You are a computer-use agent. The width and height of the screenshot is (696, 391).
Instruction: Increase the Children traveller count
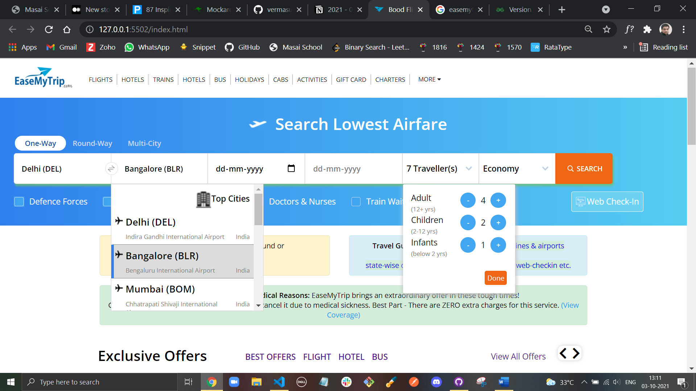498,223
